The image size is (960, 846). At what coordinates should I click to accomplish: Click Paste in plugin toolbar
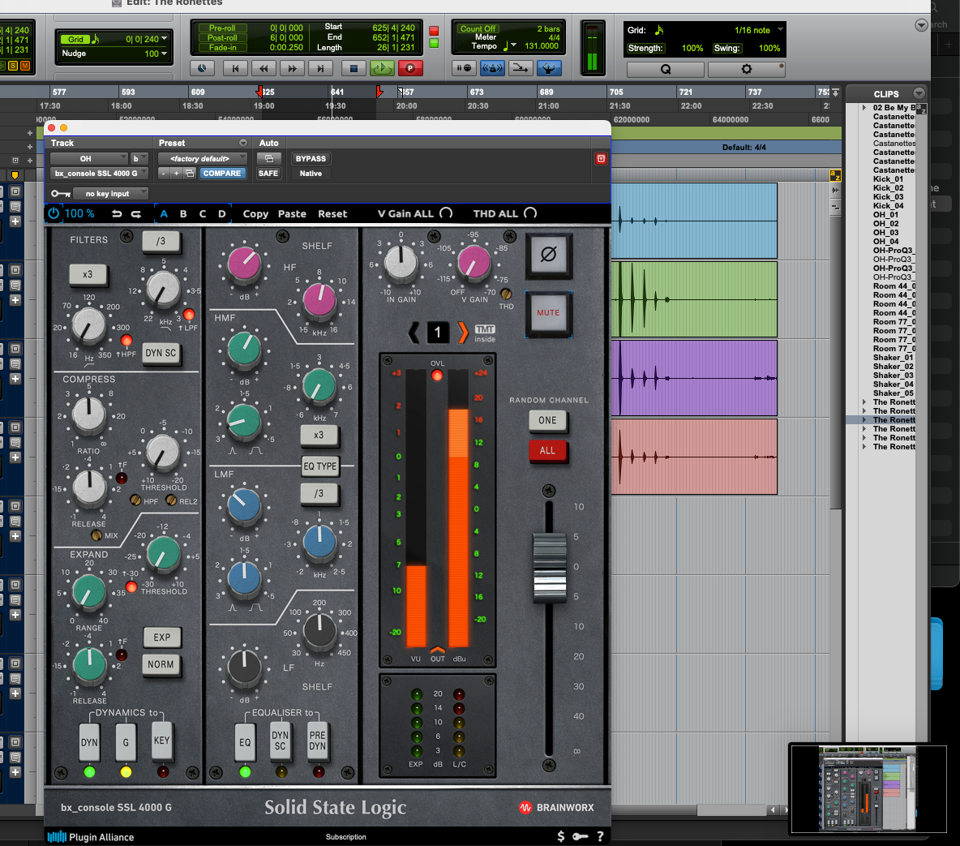click(292, 214)
